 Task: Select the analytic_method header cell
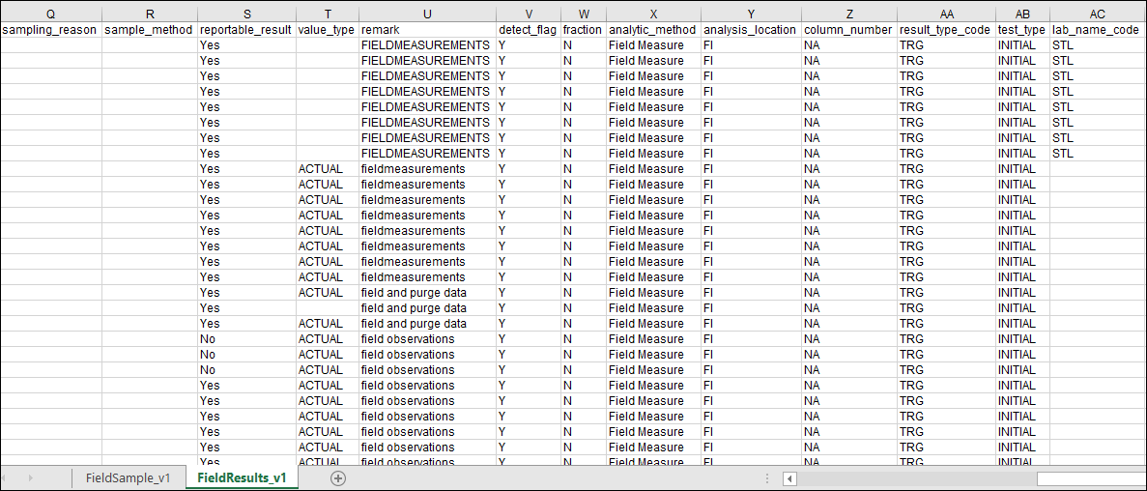coord(653,30)
